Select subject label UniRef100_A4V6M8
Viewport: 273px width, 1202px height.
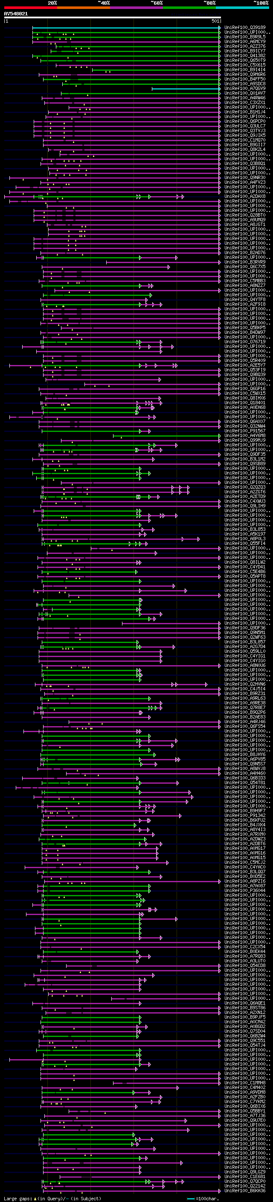(x=244, y=435)
